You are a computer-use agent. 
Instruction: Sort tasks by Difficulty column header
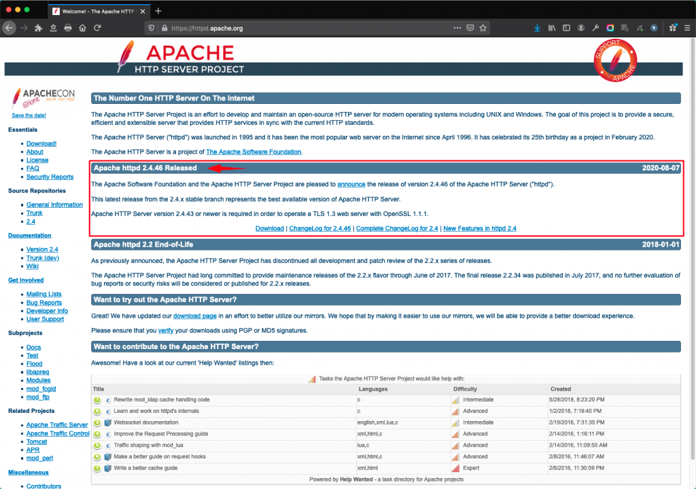click(x=465, y=389)
